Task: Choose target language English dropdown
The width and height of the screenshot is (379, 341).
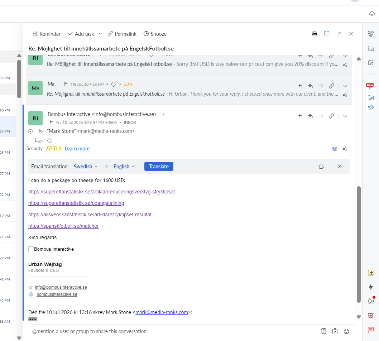Action: (x=124, y=167)
